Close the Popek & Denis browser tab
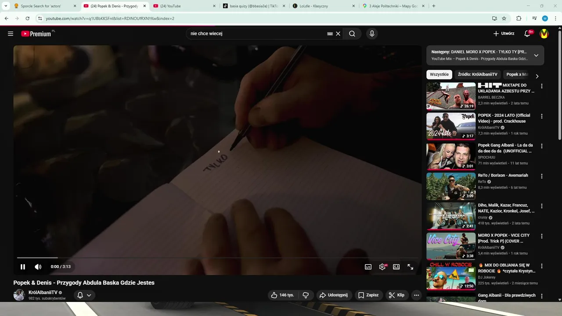 (x=144, y=6)
